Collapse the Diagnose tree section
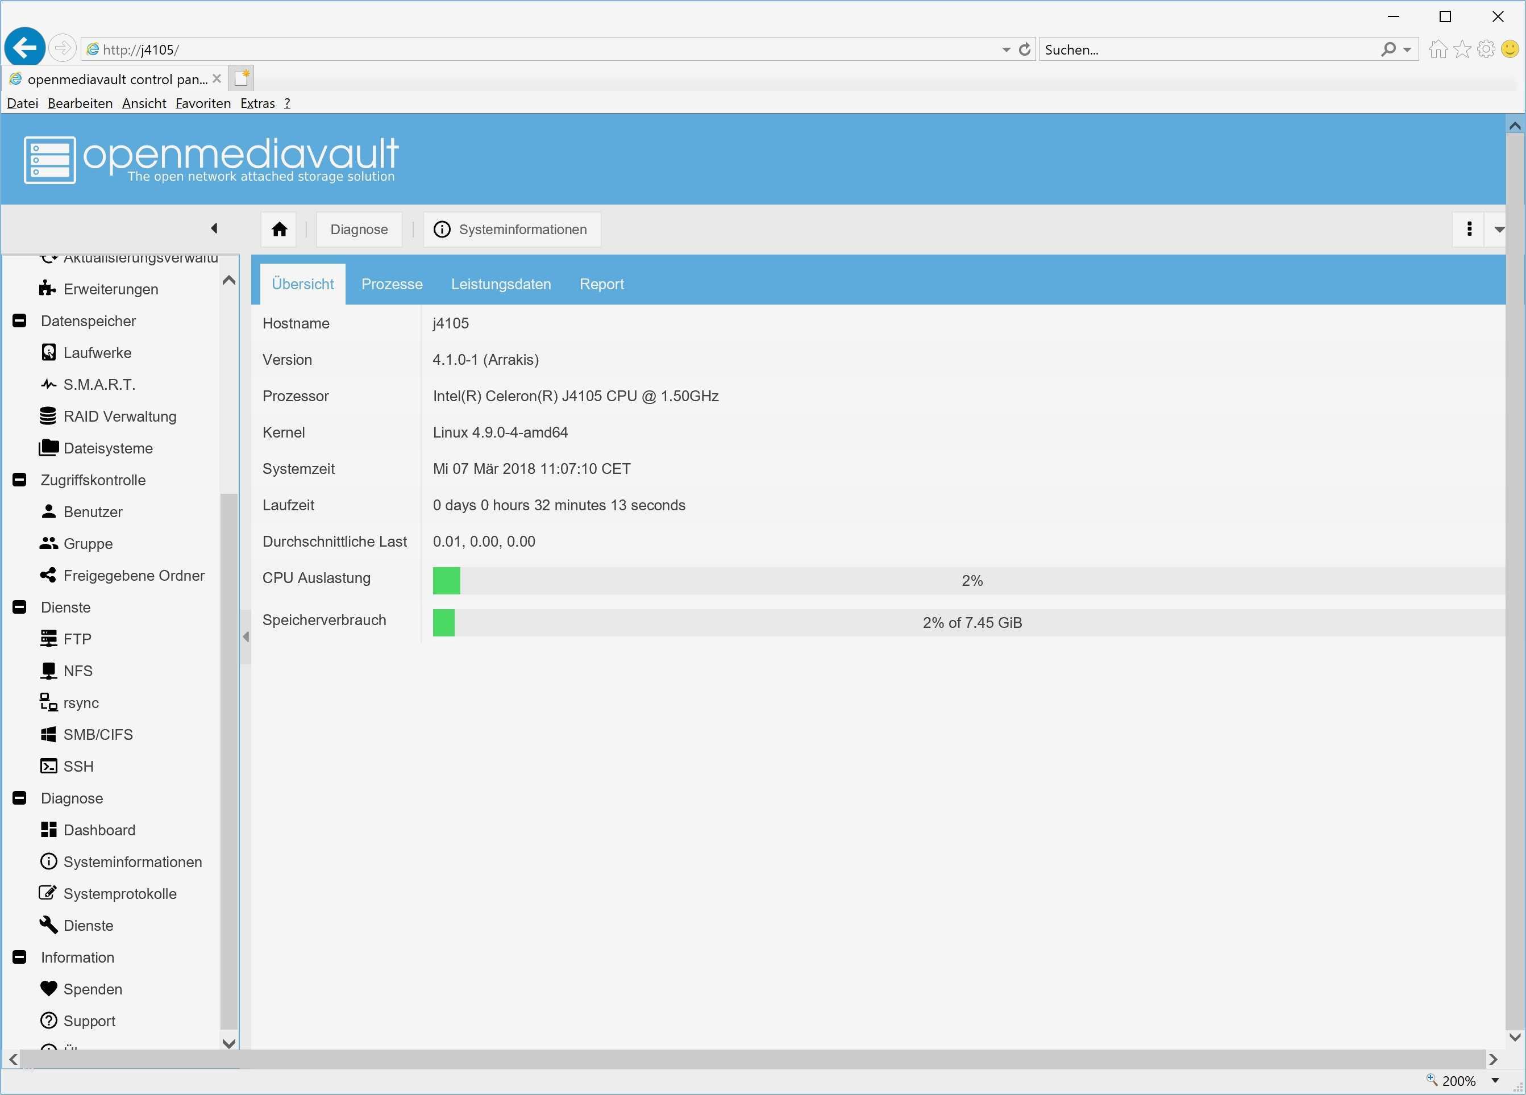1526x1095 pixels. [19, 798]
